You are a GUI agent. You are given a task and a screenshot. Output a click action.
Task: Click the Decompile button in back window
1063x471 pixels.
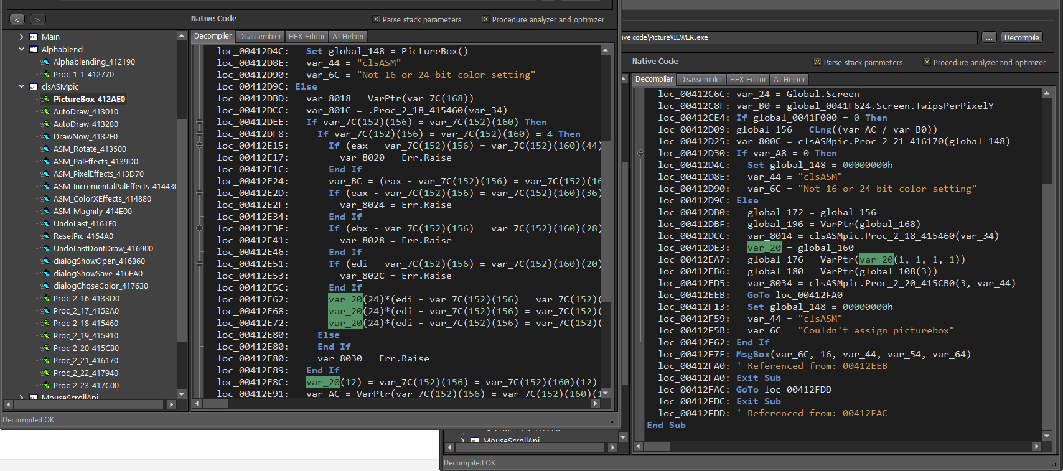tap(1021, 37)
